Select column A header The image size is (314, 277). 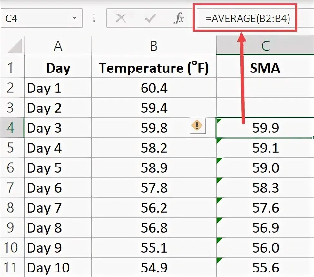(58, 46)
